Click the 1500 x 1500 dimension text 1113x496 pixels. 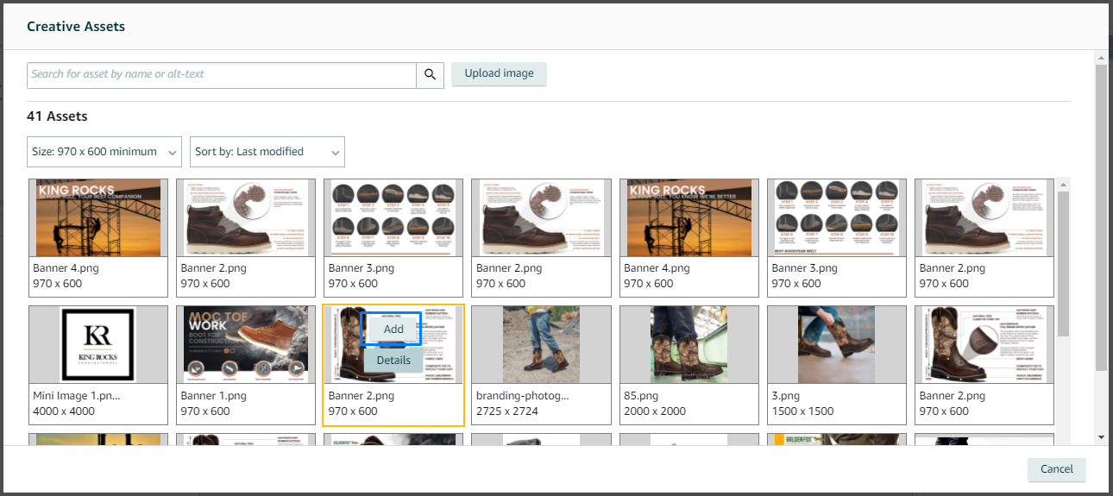pos(802,411)
